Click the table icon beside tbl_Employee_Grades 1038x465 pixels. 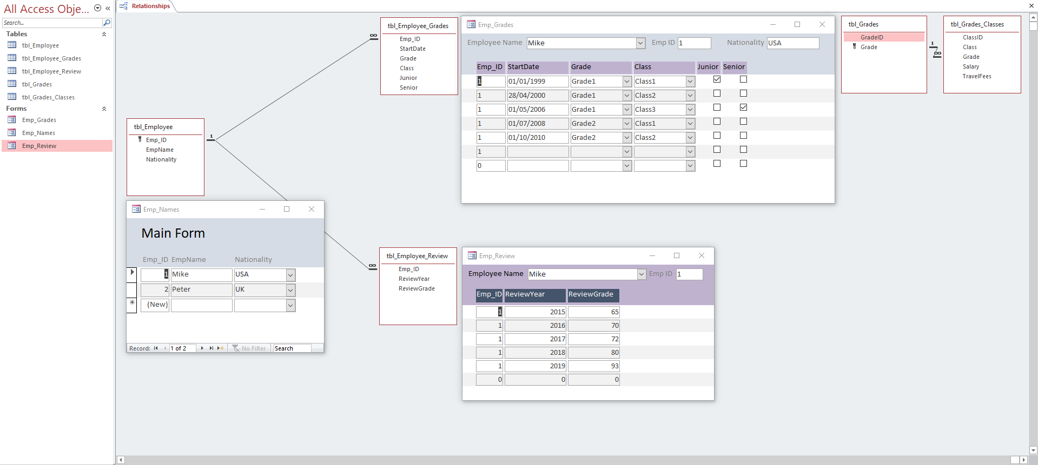click(12, 58)
